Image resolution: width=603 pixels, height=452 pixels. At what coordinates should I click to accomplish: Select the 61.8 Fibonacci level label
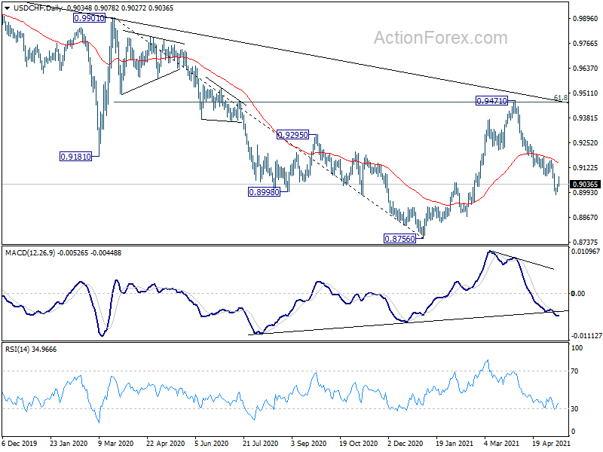pyautogui.click(x=561, y=98)
